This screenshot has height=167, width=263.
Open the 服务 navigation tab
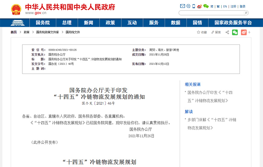coord(154,23)
